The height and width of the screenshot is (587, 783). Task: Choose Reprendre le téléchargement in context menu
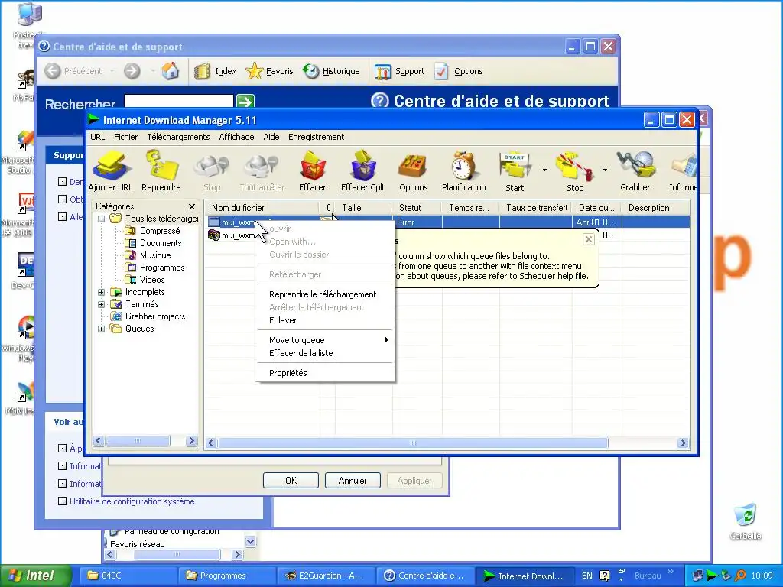(x=324, y=294)
